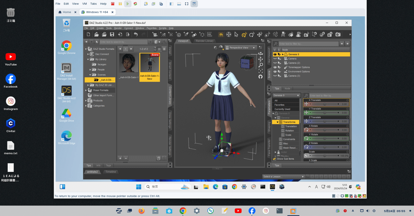Image resolution: width=414 pixels, height=216 pixels.
Task: Expand the Genesis 9 node in the Scene tree
Action: pyautogui.click(x=283, y=54)
